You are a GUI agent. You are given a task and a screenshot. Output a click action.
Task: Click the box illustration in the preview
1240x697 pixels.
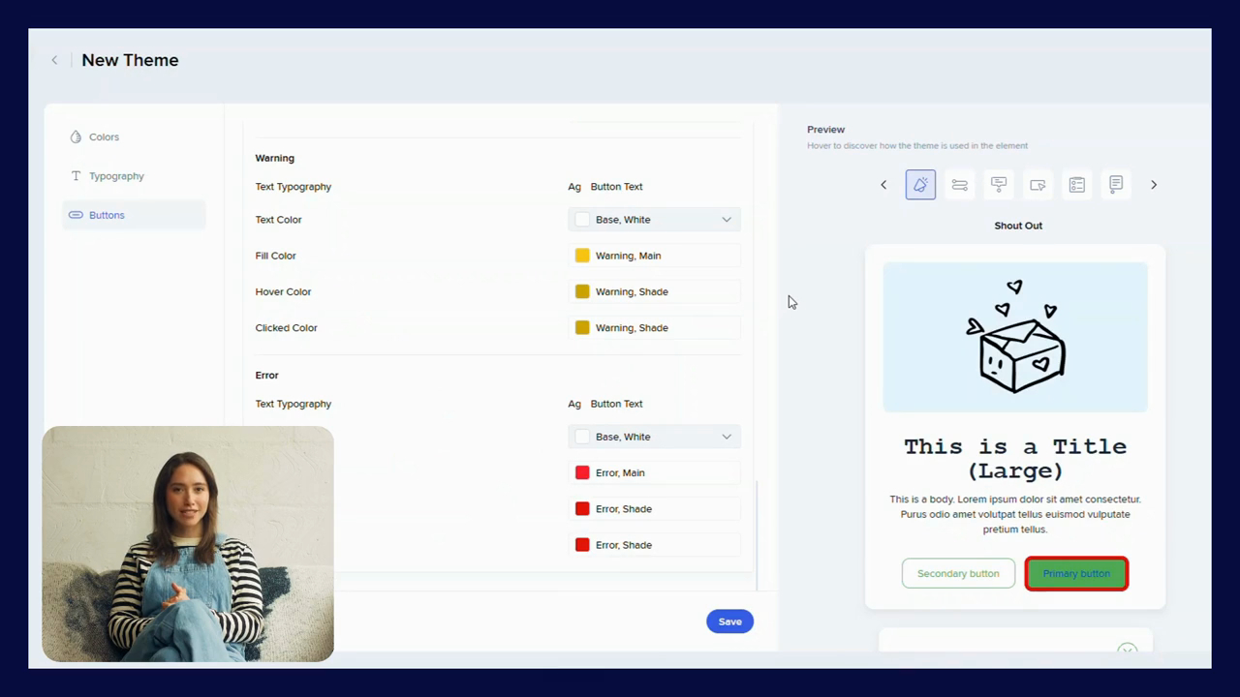pyautogui.click(x=1015, y=339)
